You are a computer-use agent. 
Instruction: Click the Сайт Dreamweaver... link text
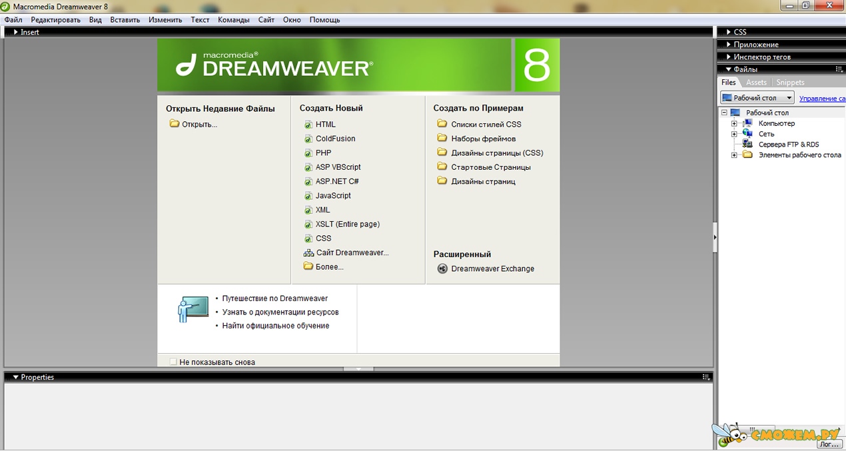pyautogui.click(x=352, y=252)
